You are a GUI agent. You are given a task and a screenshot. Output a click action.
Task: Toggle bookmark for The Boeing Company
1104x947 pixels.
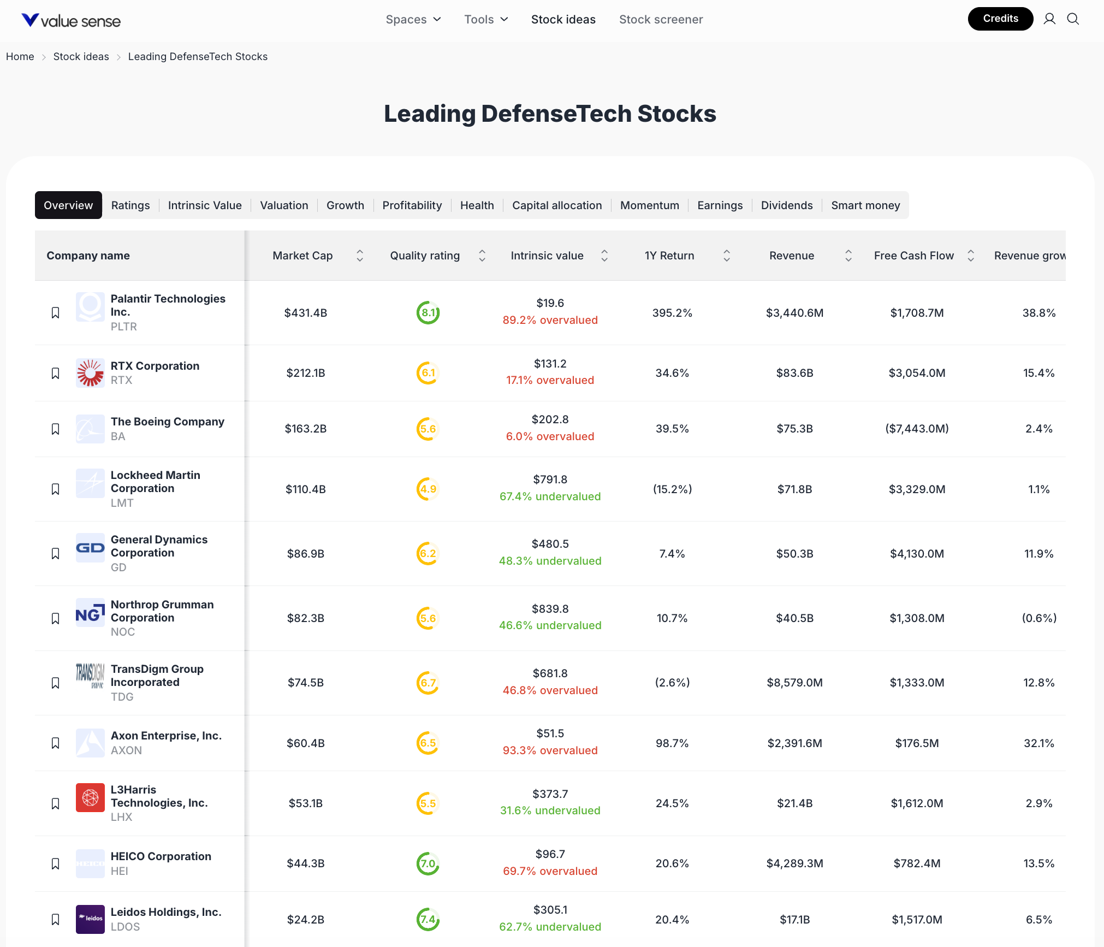(55, 429)
